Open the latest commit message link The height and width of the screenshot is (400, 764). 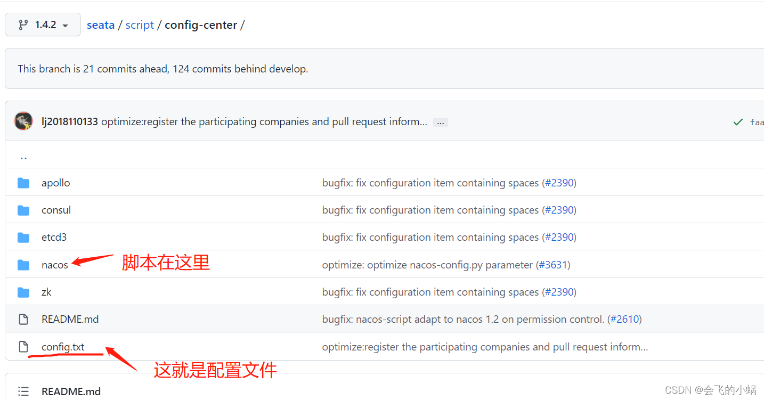[x=264, y=121]
